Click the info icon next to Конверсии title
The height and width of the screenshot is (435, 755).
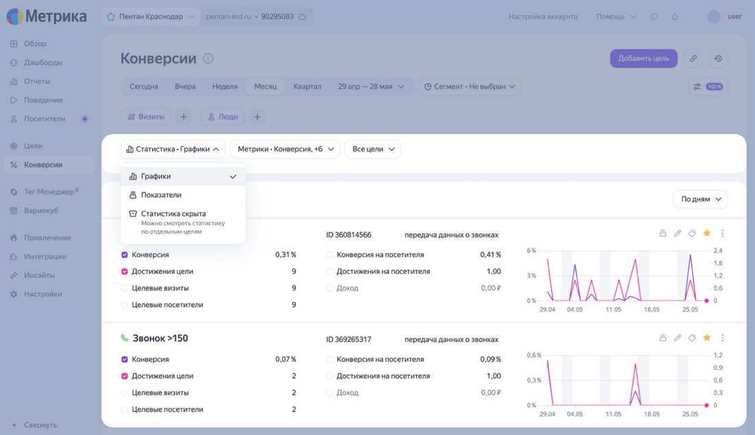pos(208,59)
